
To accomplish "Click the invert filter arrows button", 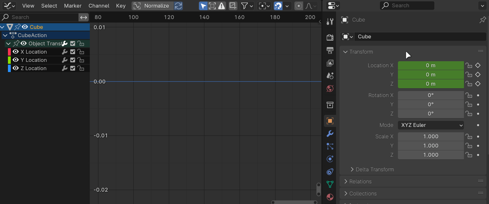I will [x=83, y=17].
